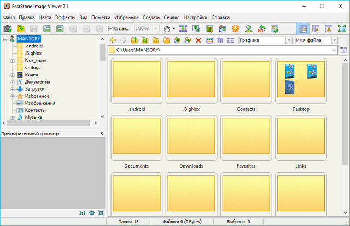This screenshot has width=350, height=226.
Task: Click the red X delete icon
Action: 199,40
